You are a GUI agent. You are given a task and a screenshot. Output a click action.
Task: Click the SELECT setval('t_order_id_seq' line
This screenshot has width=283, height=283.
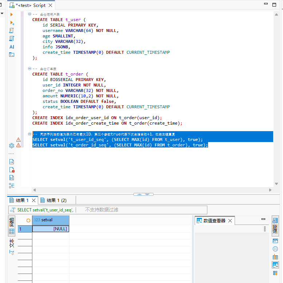pos(120,145)
